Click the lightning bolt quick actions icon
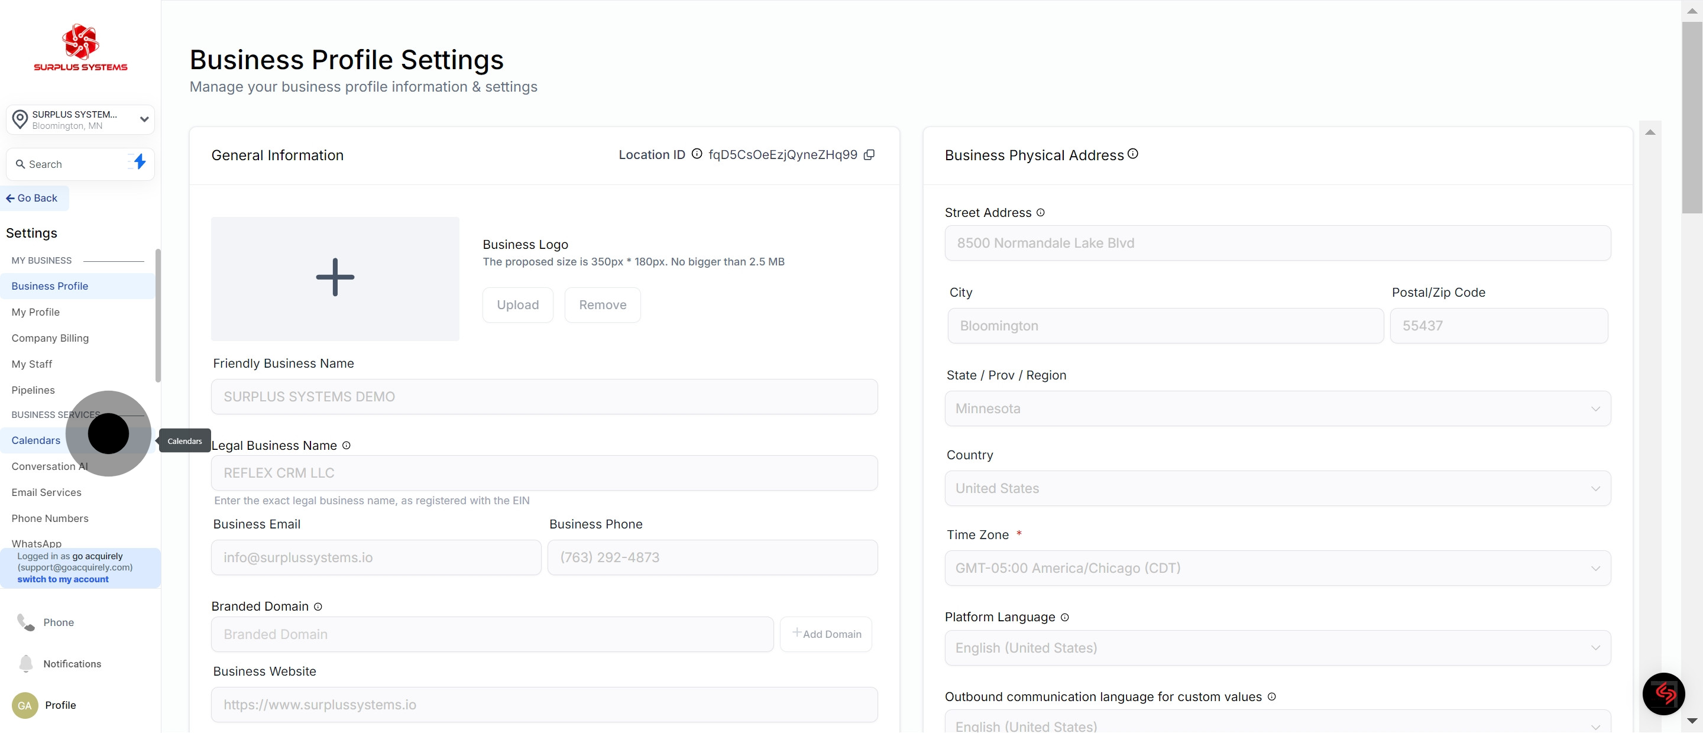This screenshot has width=1703, height=733. (x=140, y=162)
